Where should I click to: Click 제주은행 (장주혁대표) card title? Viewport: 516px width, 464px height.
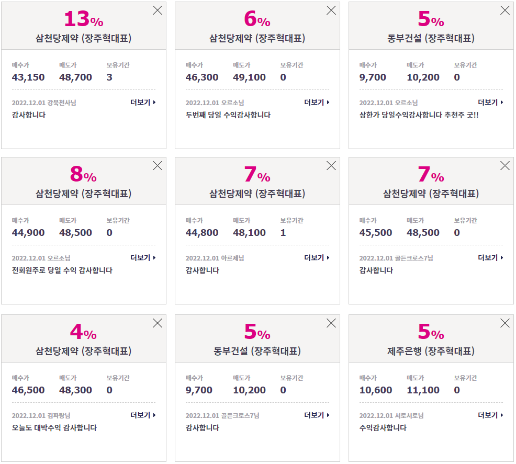[431, 351]
